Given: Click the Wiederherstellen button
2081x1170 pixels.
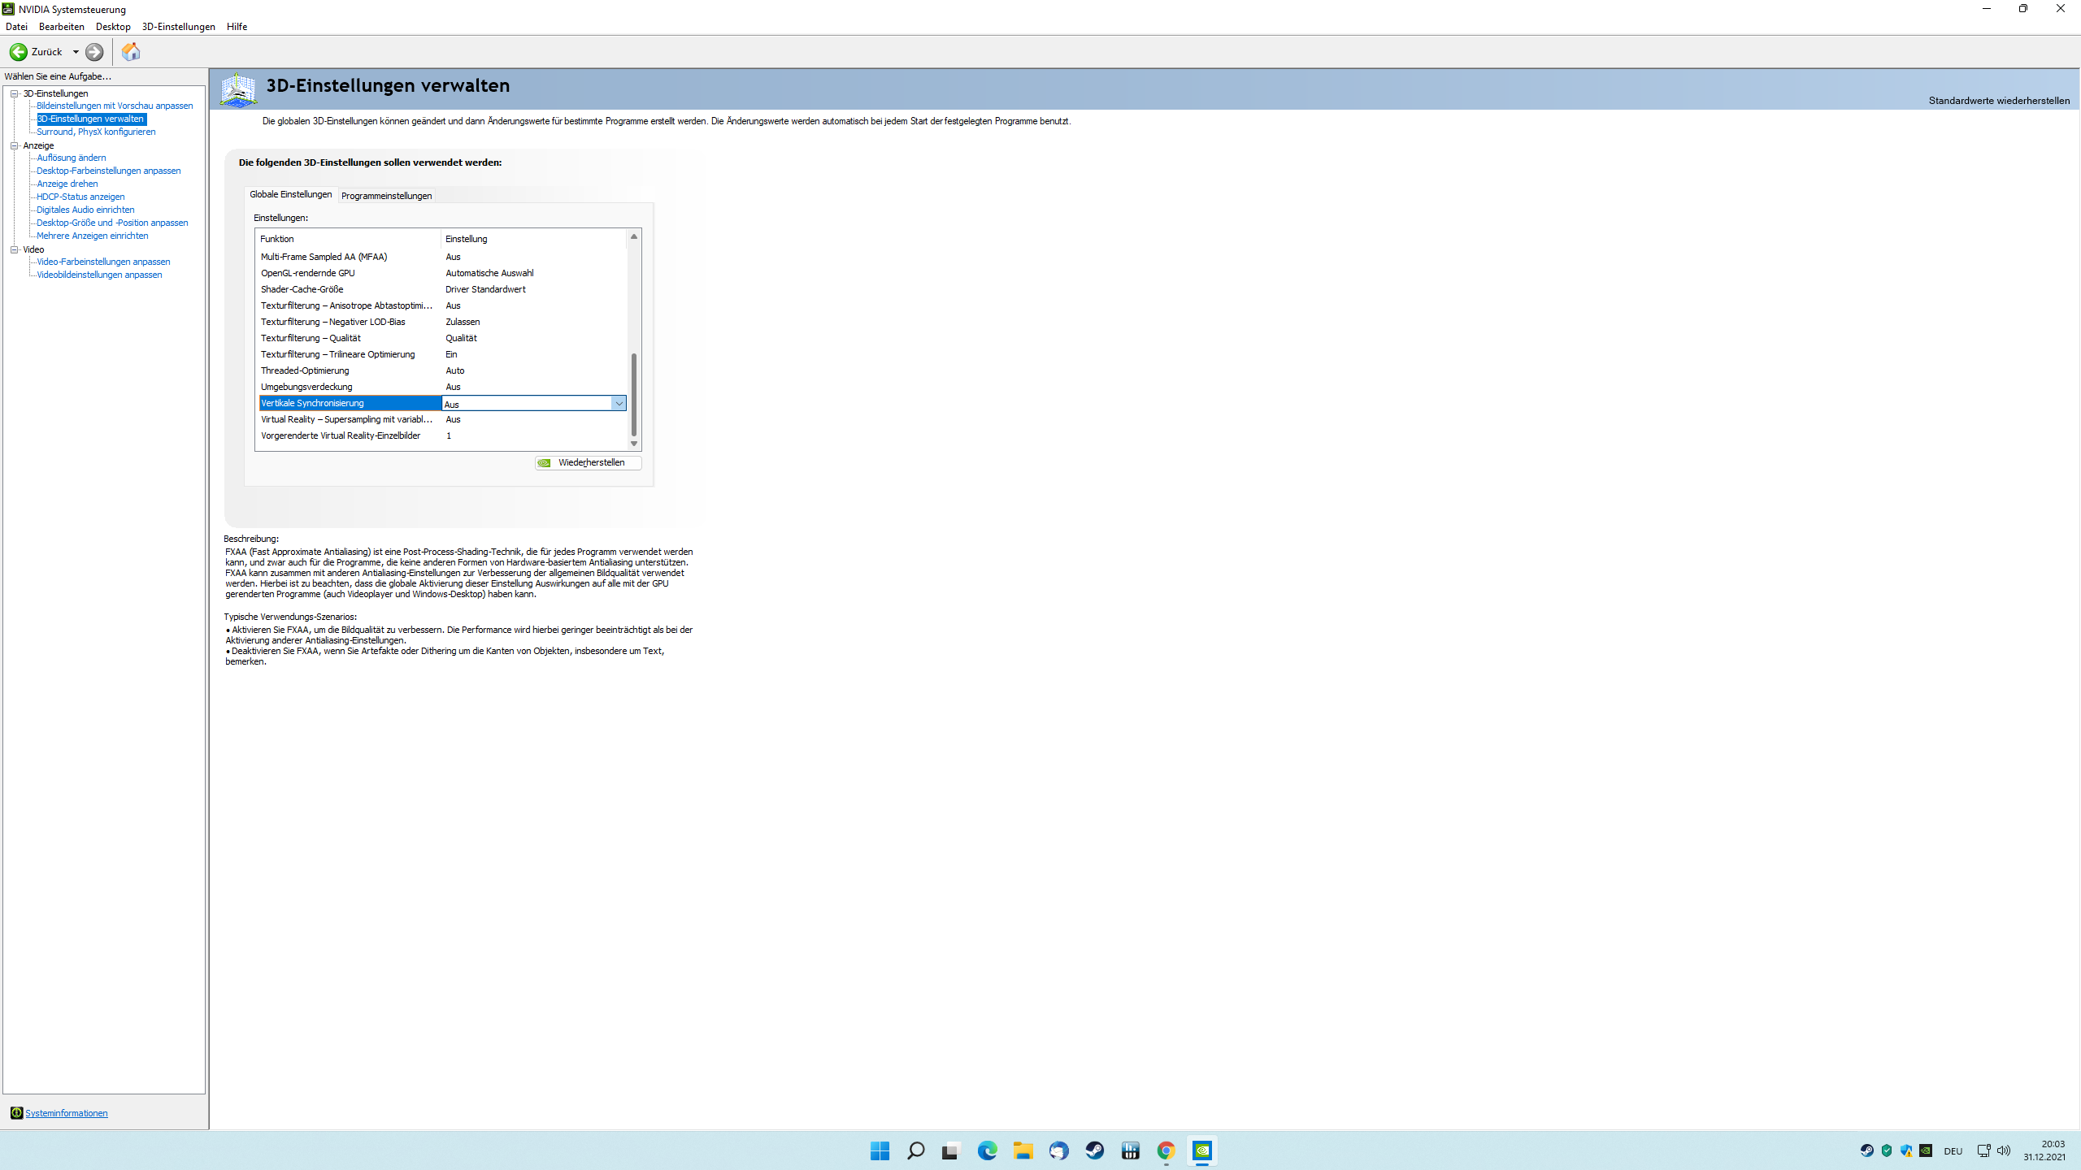Looking at the screenshot, I should (587, 462).
